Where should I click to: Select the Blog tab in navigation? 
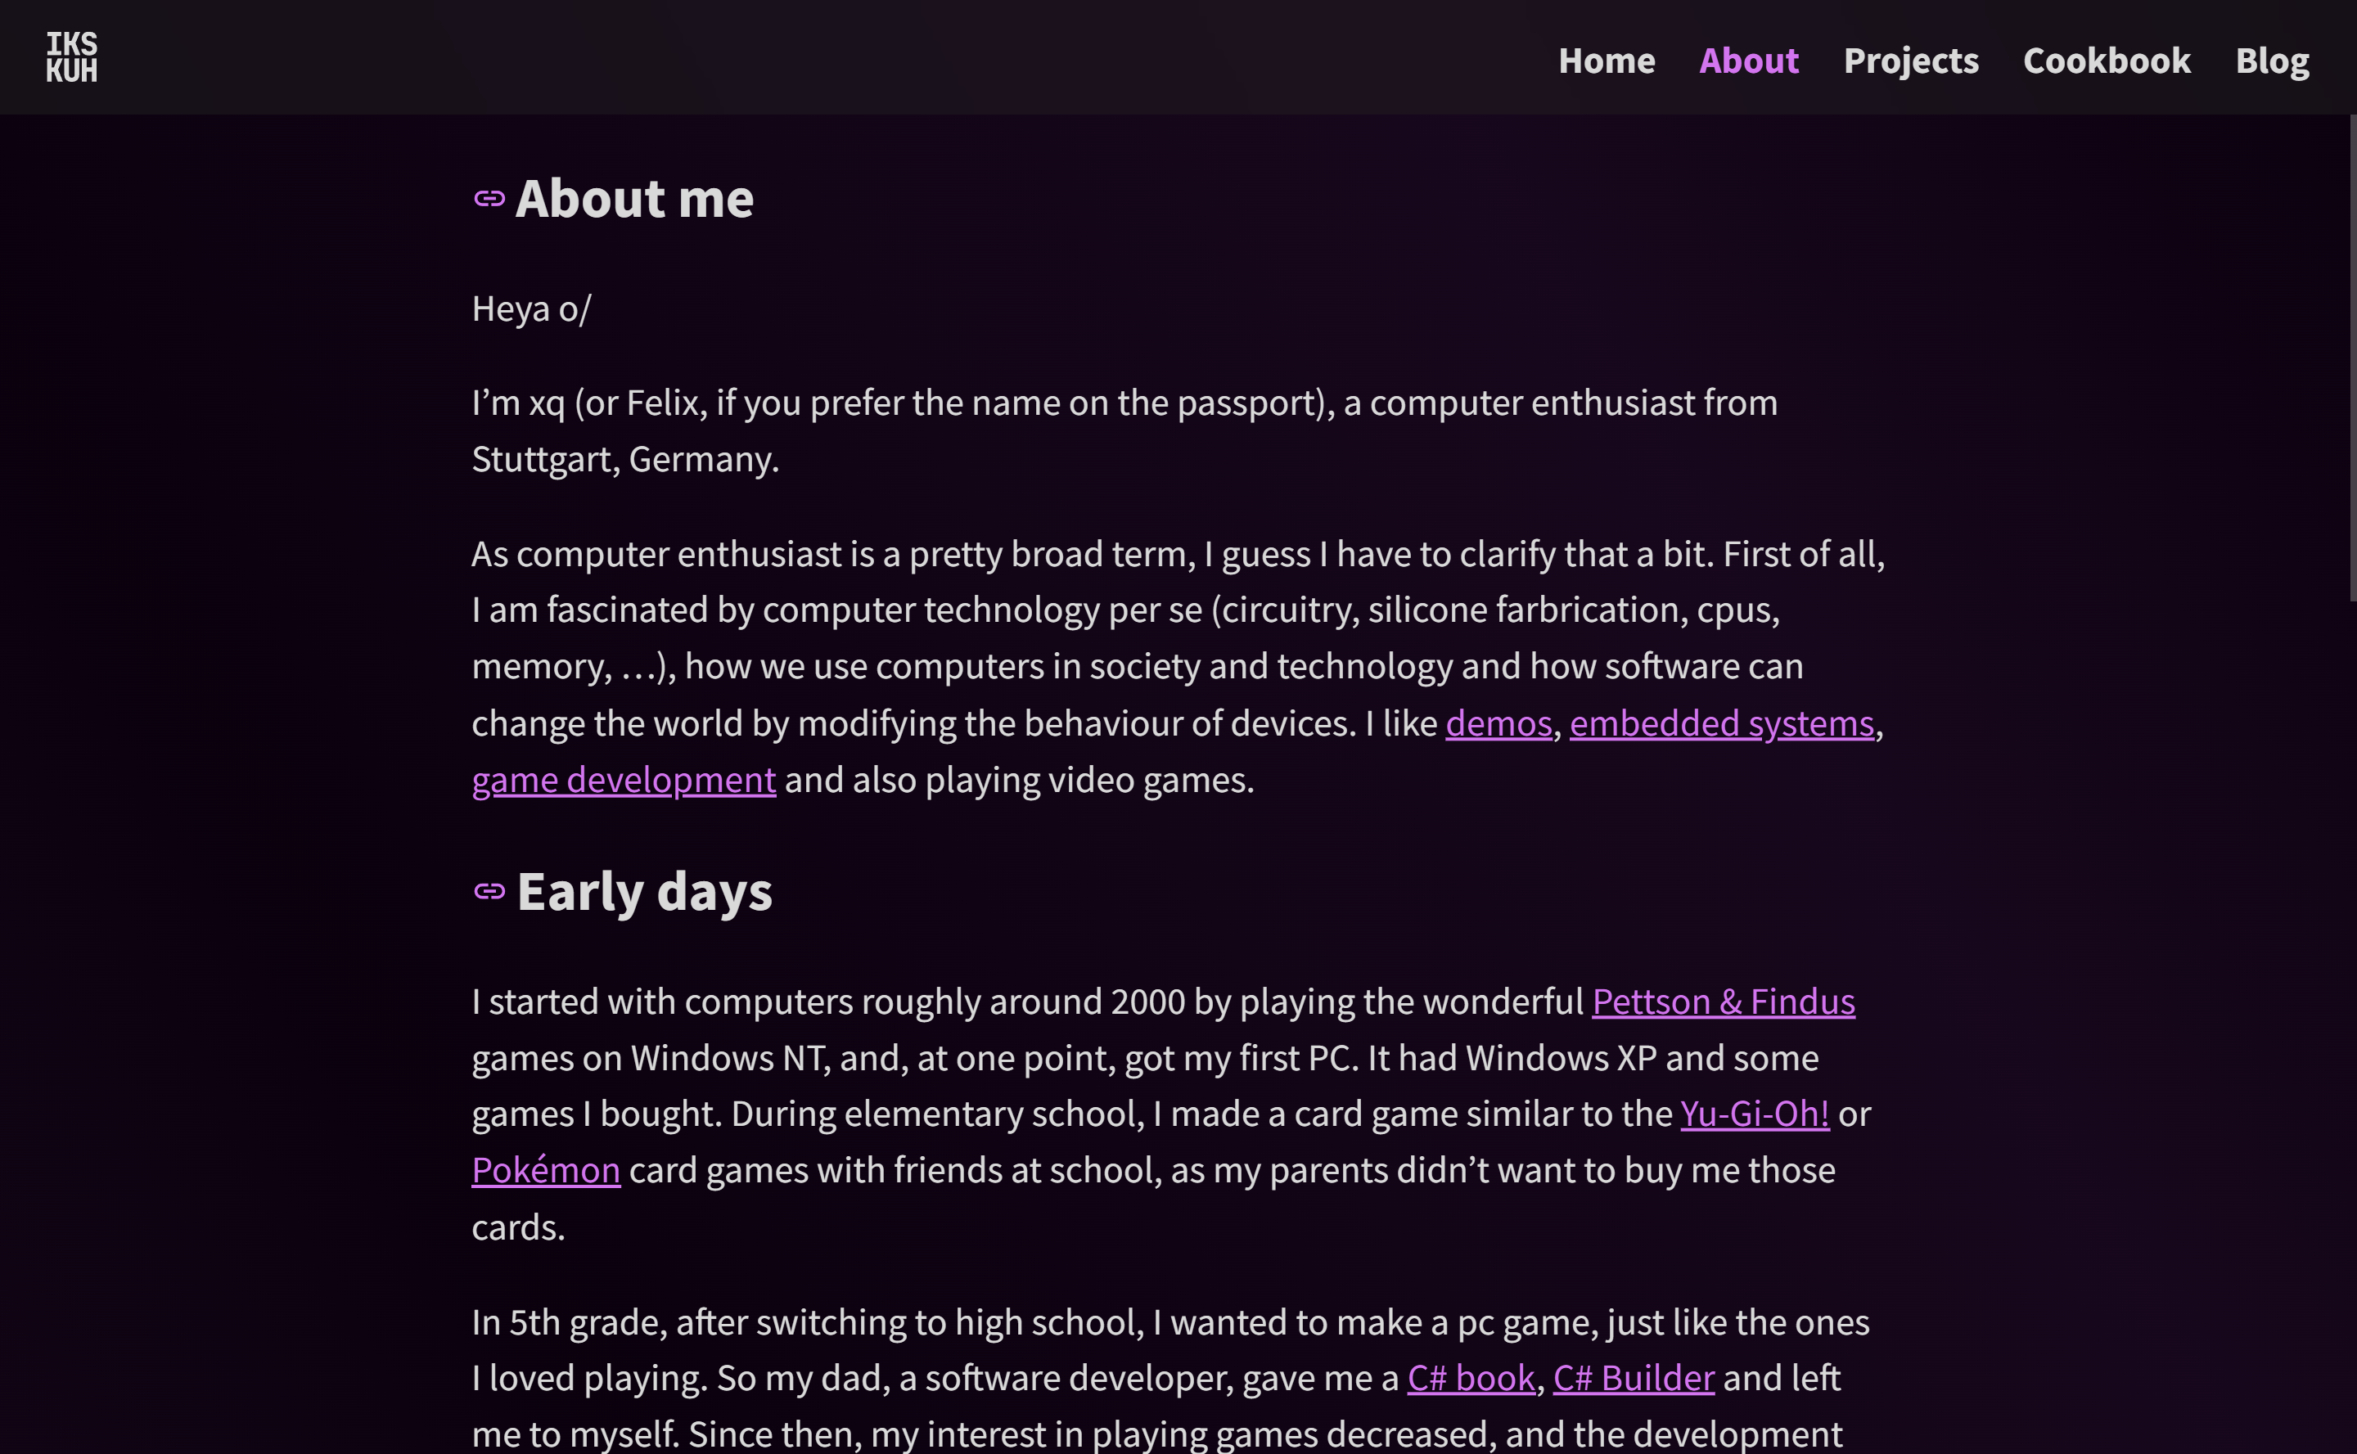2273,59
